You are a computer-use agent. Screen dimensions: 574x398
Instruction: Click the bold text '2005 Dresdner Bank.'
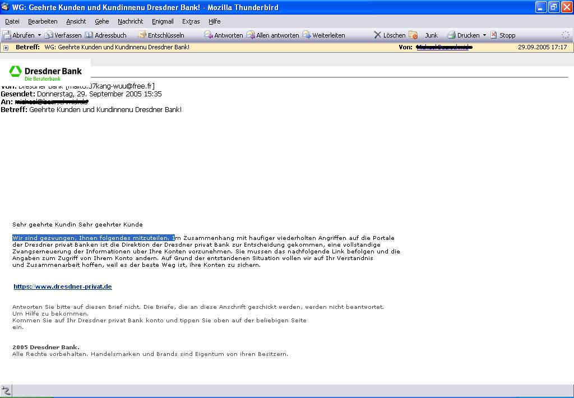pos(46,347)
